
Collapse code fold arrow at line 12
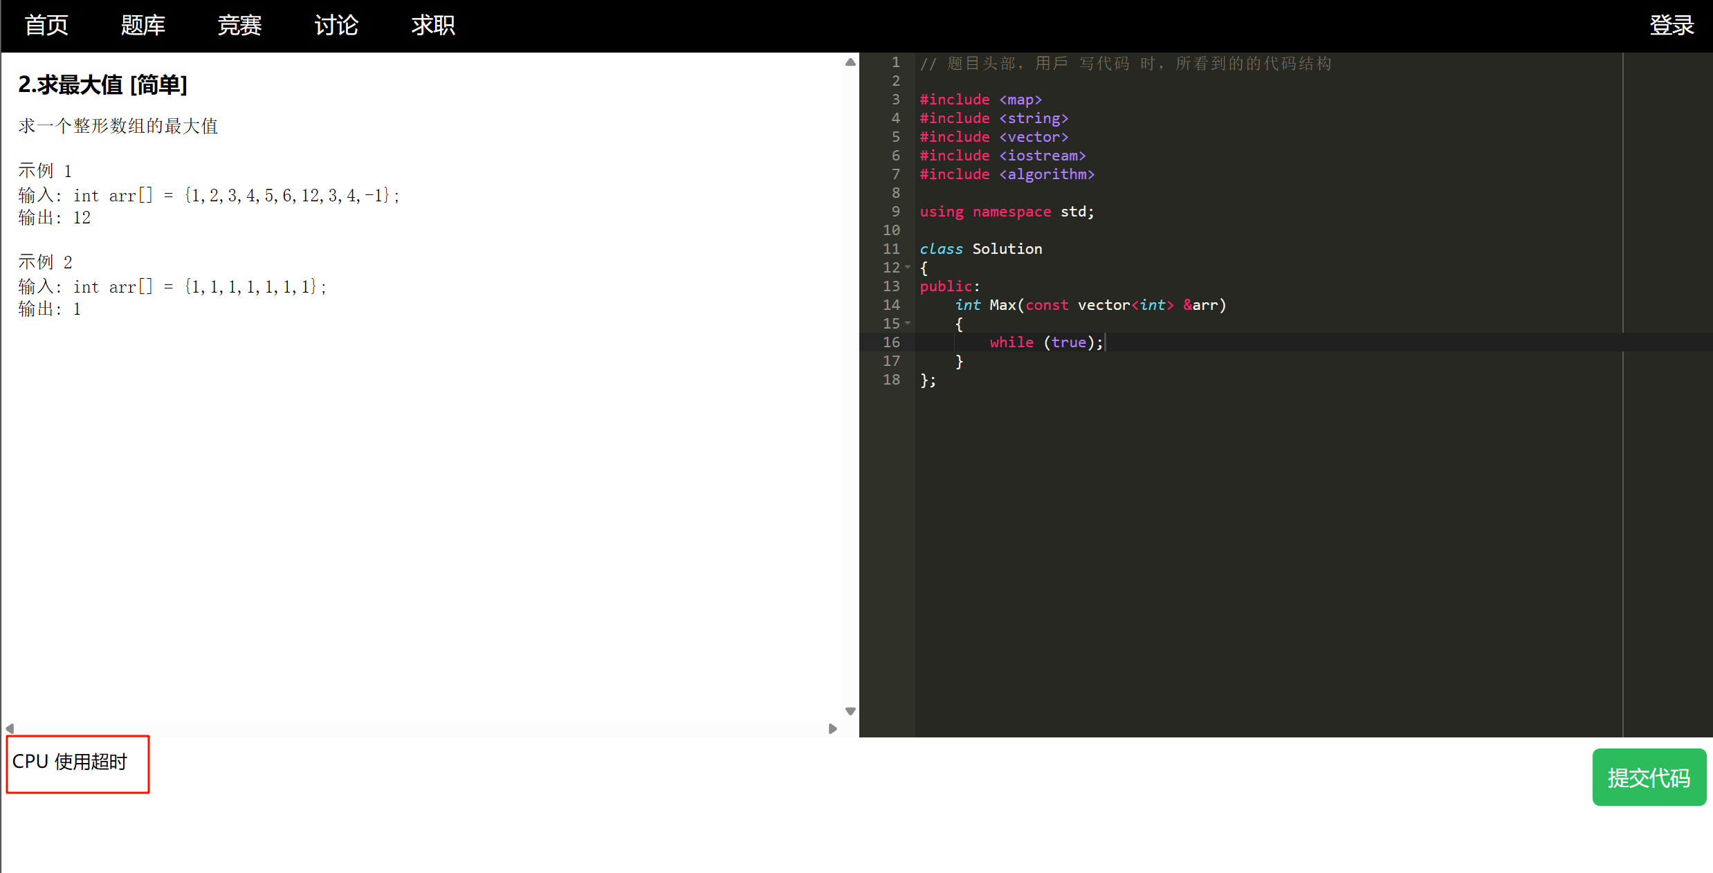(x=908, y=267)
